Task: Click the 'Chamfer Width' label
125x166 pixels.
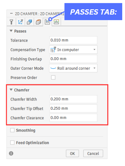Action: tap(24, 99)
